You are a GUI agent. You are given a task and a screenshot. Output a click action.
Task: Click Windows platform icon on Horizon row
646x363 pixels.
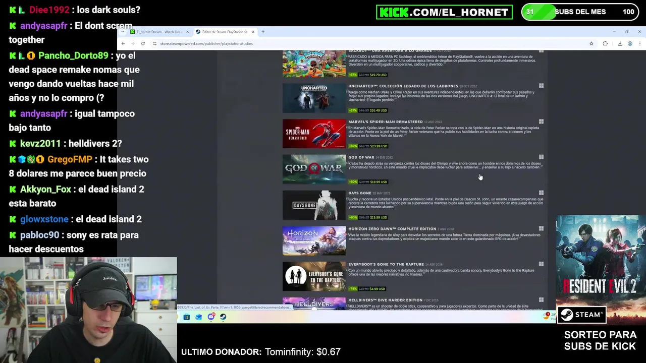[541, 229]
